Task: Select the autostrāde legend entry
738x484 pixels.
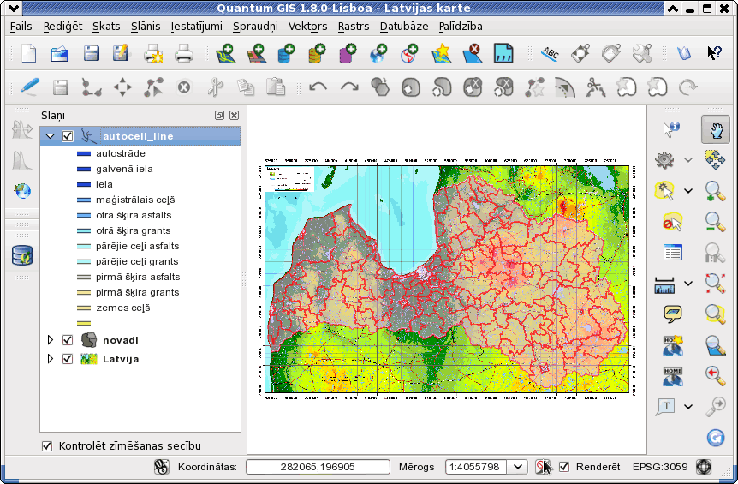Action: 121,153
